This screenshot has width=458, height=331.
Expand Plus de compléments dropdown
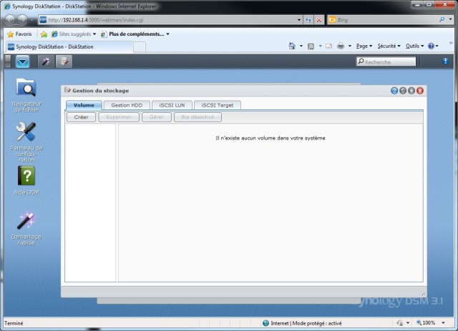pyautogui.click(x=167, y=34)
